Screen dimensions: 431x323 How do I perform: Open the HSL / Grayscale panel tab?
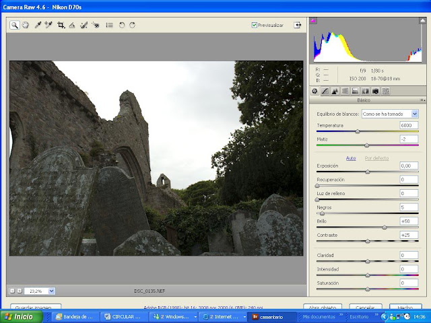point(345,92)
